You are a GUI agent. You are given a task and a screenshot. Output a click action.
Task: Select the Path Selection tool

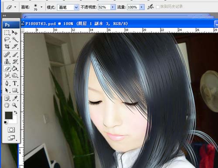click(x=7, y=91)
